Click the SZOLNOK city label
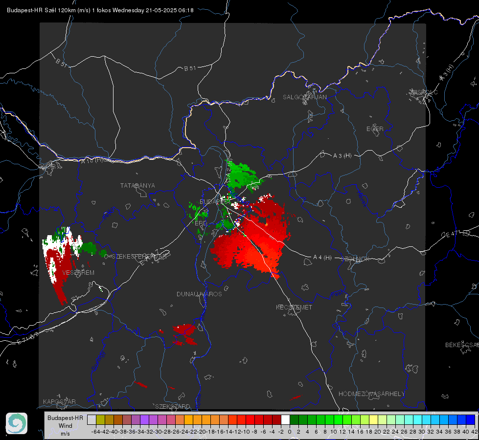This screenshot has height=440, width=479. 355,259
